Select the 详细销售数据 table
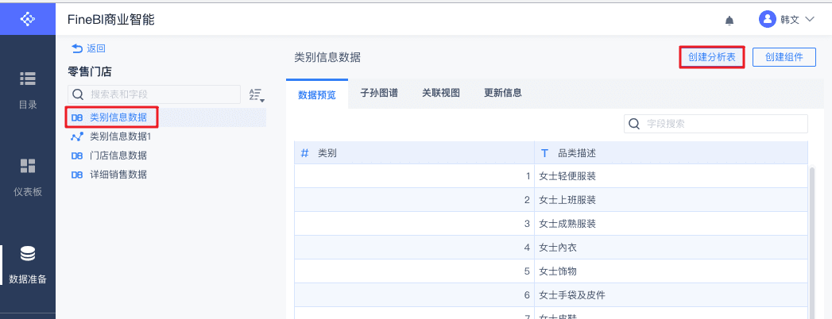This screenshot has width=832, height=319. click(118, 175)
